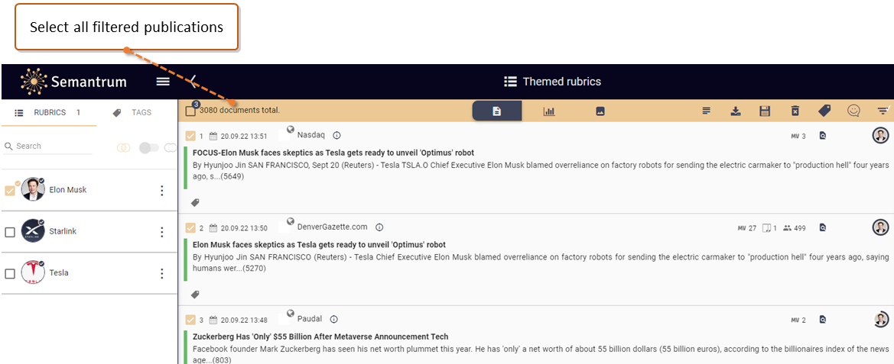Check the Starlink rubric checkbox
This screenshot has height=364, width=894.
[10, 232]
